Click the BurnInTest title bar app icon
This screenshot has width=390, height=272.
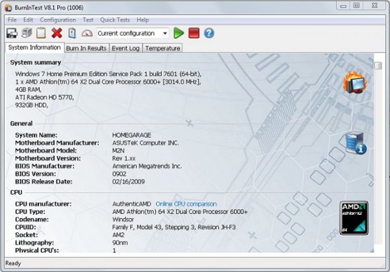[8, 8]
